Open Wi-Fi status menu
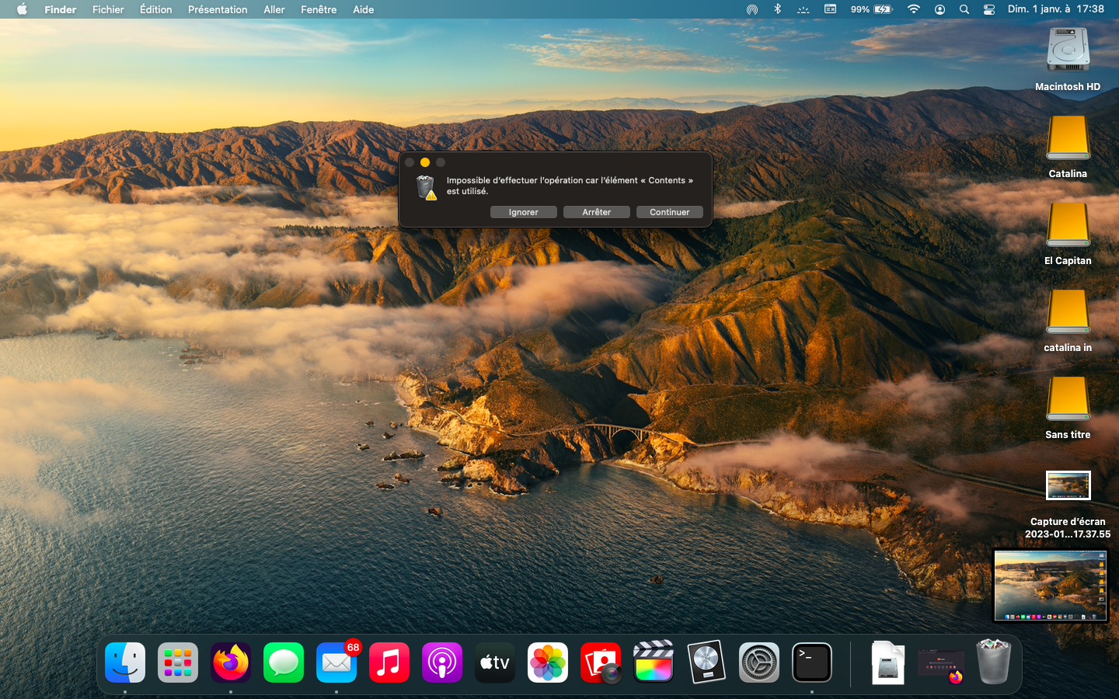 [x=914, y=9]
